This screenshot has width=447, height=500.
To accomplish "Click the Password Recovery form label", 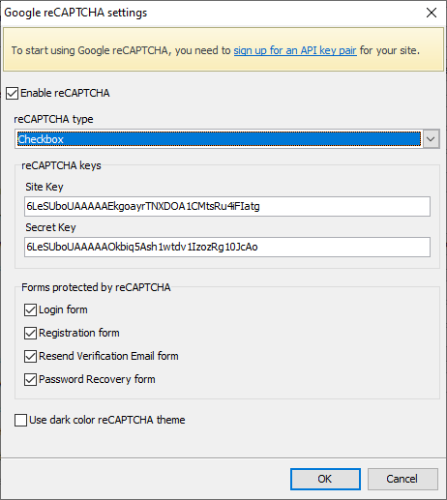I will click(97, 379).
